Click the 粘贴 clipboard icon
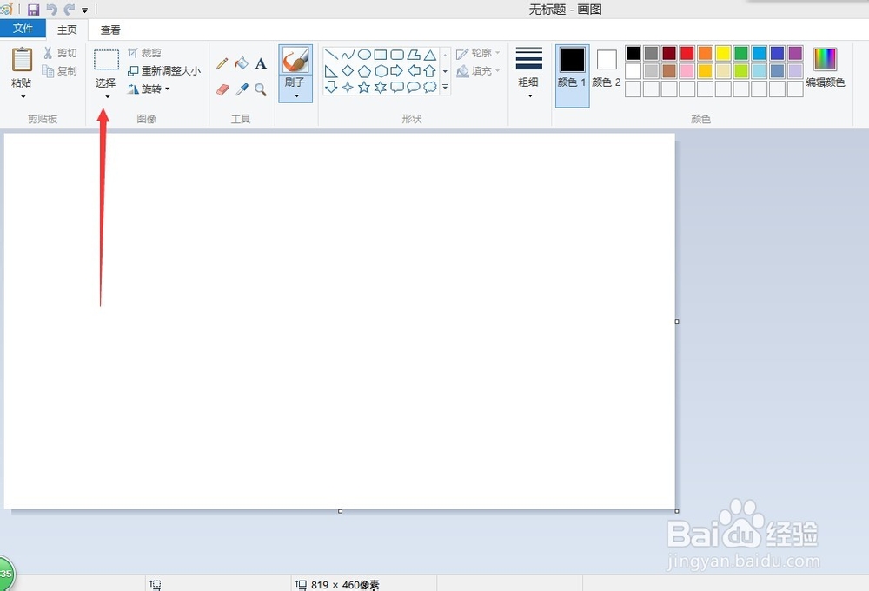Image resolution: width=869 pixels, height=591 pixels. pyautogui.click(x=22, y=60)
